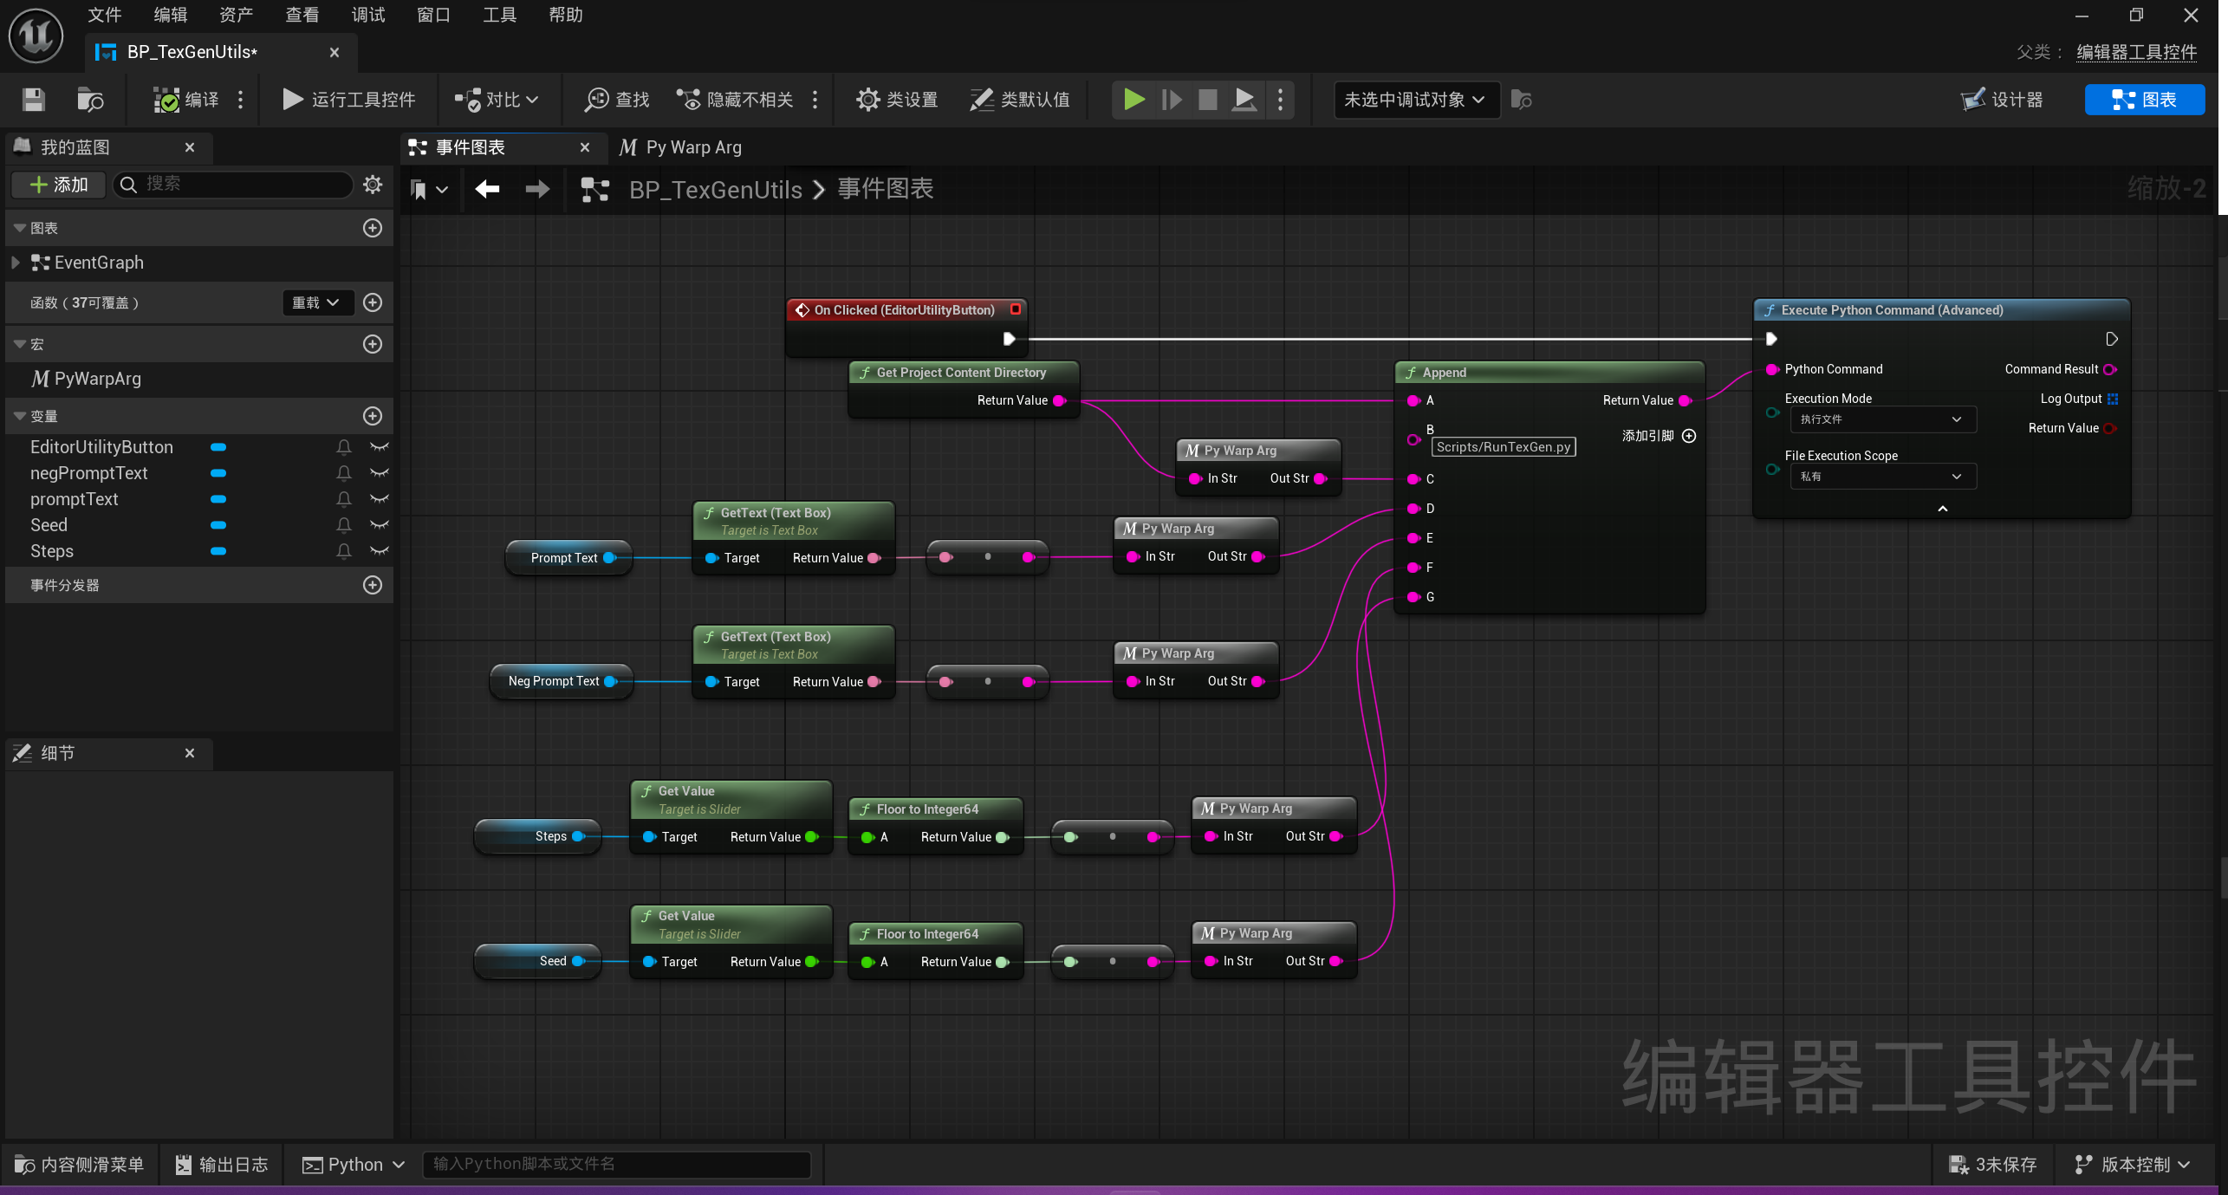Viewport: 2228px width, 1195px height.
Task: Toggle notify bell for EditorUtilityButton variable
Action: point(344,447)
